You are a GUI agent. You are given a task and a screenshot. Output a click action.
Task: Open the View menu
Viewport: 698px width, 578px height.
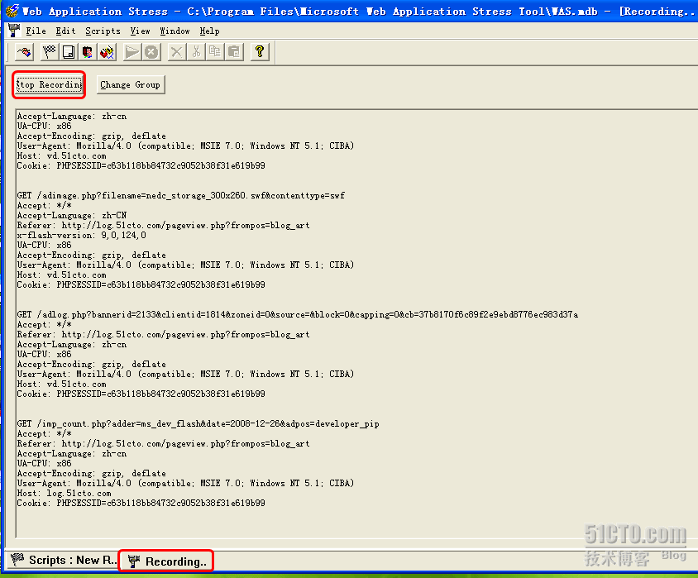point(141,31)
